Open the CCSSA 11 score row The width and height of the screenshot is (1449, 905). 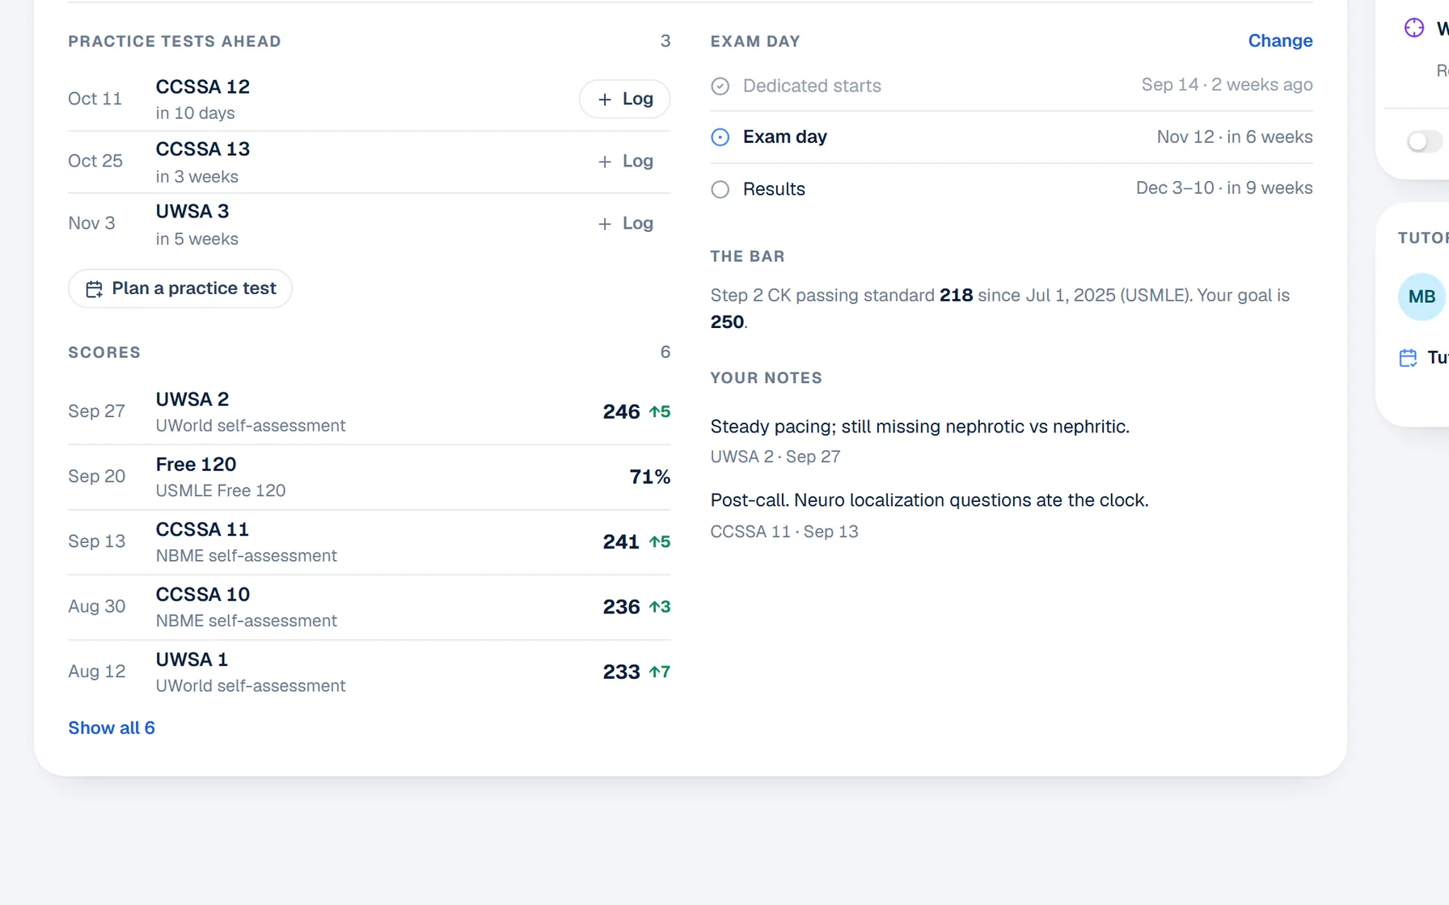pos(370,542)
